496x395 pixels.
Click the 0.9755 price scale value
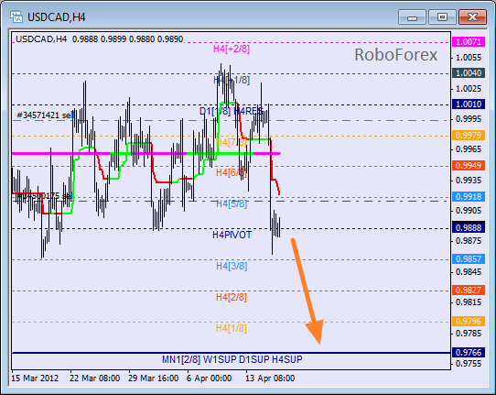[x=469, y=364]
